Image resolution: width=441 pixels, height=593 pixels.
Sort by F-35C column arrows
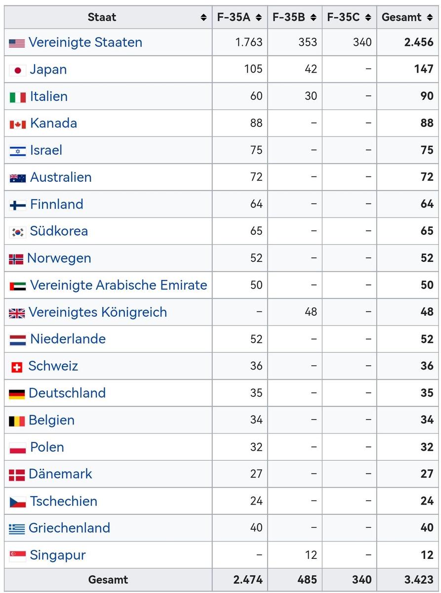click(368, 18)
